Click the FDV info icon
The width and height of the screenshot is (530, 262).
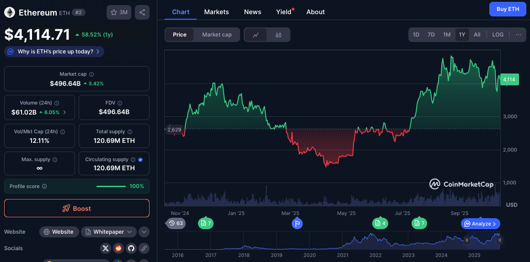pyautogui.click(x=120, y=103)
